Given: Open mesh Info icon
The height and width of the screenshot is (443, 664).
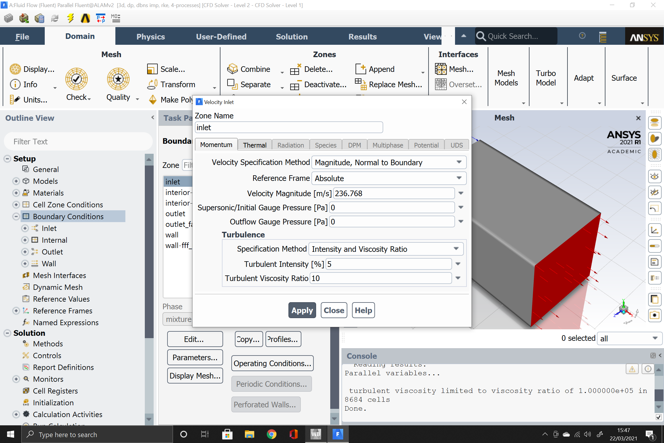Looking at the screenshot, I should click(15, 84).
